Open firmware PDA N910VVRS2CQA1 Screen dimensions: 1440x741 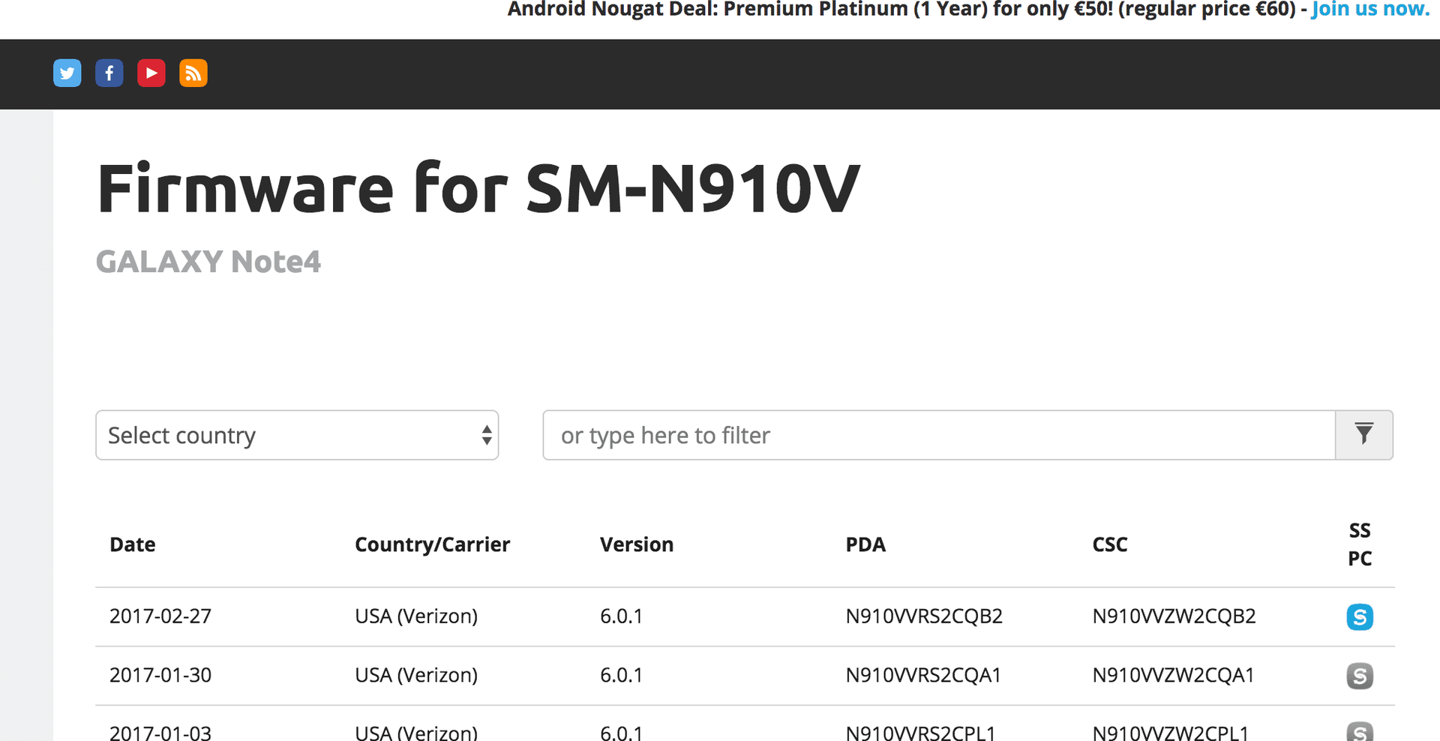(x=923, y=675)
